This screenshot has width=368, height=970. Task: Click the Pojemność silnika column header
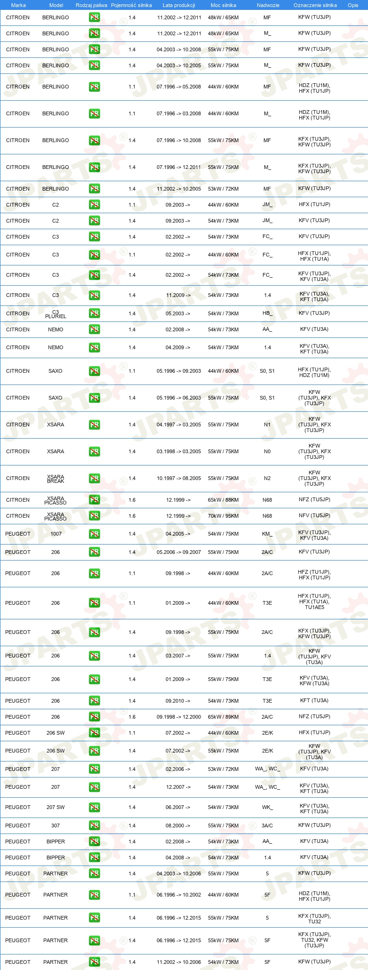coord(131,5)
